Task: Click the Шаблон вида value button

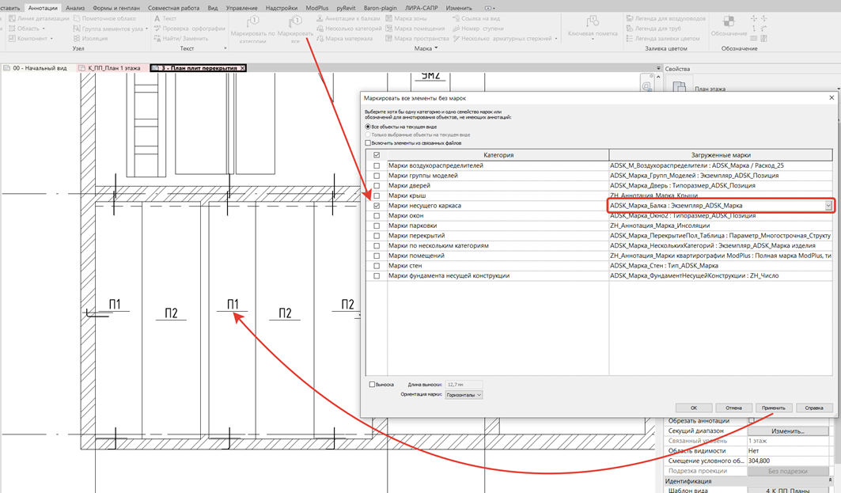Action: [787, 491]
